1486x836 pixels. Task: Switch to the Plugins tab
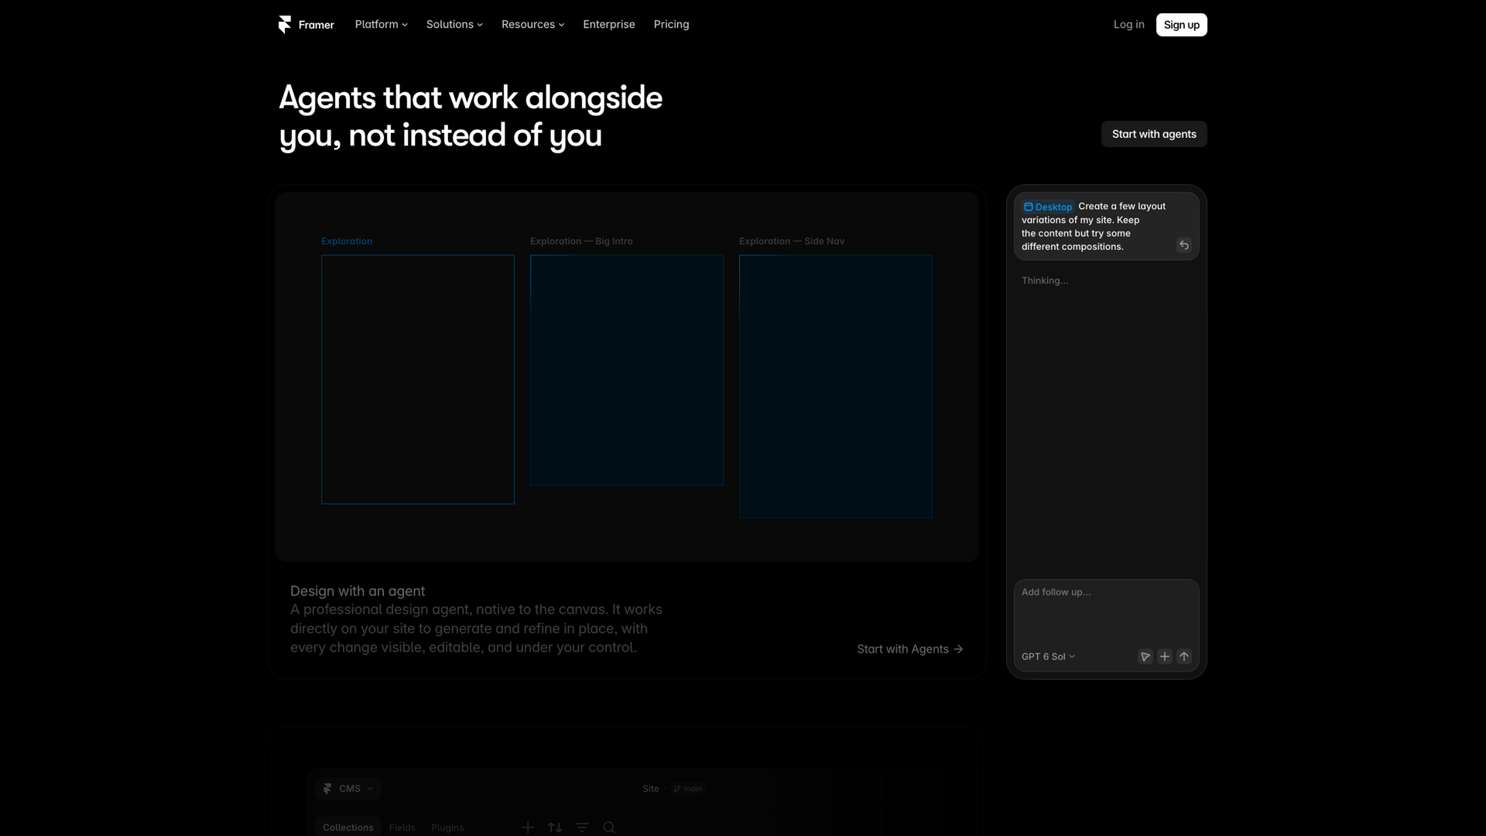pos(447,827)
